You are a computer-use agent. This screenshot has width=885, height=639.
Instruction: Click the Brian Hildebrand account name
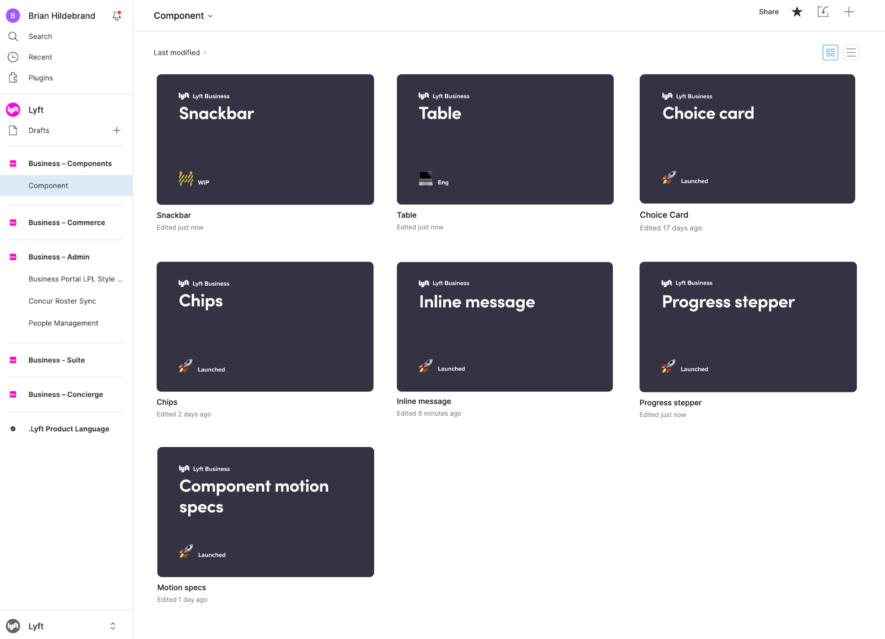pyautogui.click(x=62, y=15)
